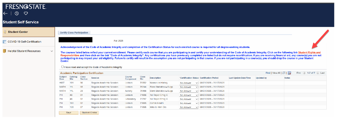The height and width of the screenshot is (118, 337).
Task: Click the Fresno State logo
Action: (25, 7)
